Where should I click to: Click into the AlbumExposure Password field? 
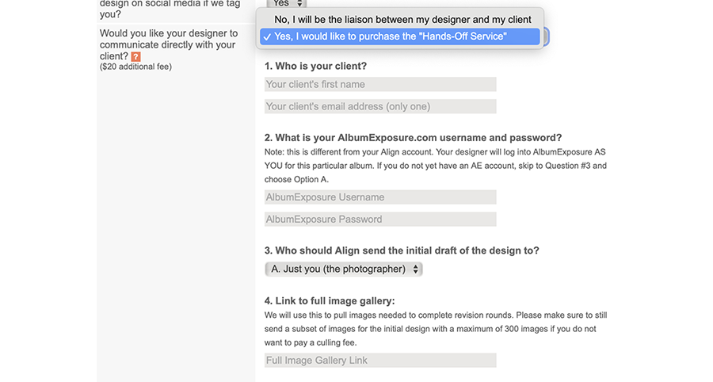coord(380,220)
